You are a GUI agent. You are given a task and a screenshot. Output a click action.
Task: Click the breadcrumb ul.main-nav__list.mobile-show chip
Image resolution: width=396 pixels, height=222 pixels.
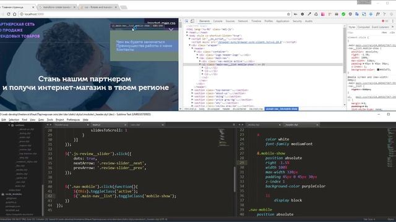[282, 109]
